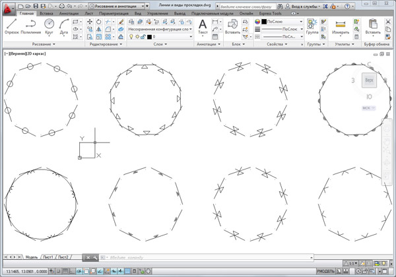Choose the Круг circle tool
Image resolution: width=396 pixels, height=277 pixels.
coord(49,25)
